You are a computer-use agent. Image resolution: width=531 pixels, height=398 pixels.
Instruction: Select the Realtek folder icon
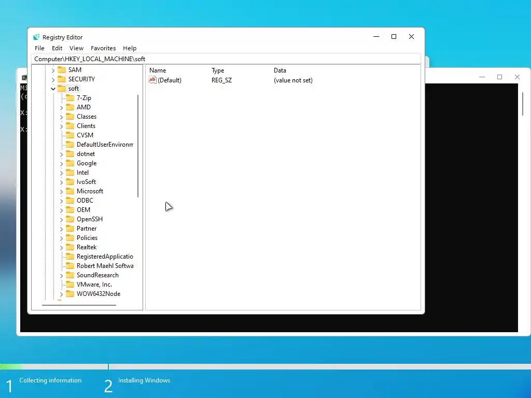click(70, 247)
